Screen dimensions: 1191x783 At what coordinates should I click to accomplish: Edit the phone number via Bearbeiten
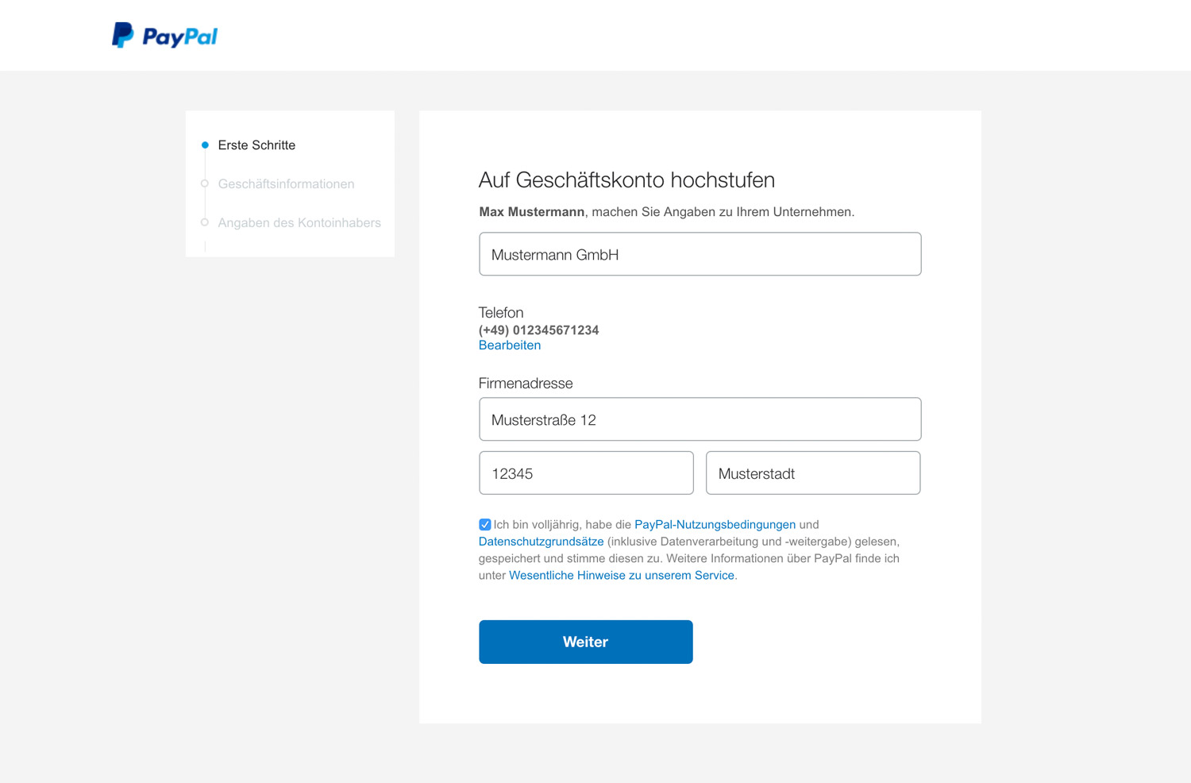coord(510,345)
